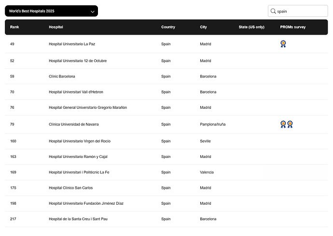Click rank number 76
333x236 pixels.
(12, 107)
